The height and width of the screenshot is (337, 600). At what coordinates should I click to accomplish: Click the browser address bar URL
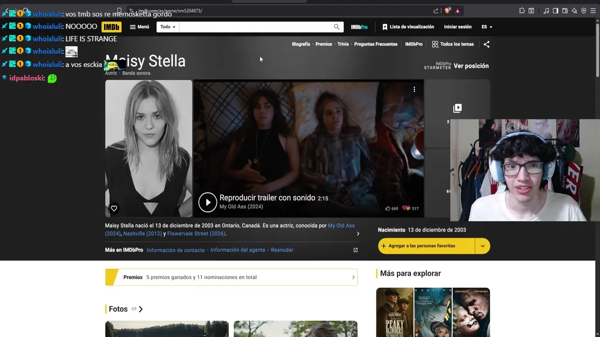(170, 11)
